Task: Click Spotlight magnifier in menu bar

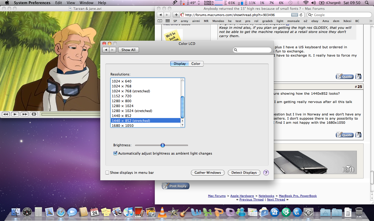Action: pos(367,3)
